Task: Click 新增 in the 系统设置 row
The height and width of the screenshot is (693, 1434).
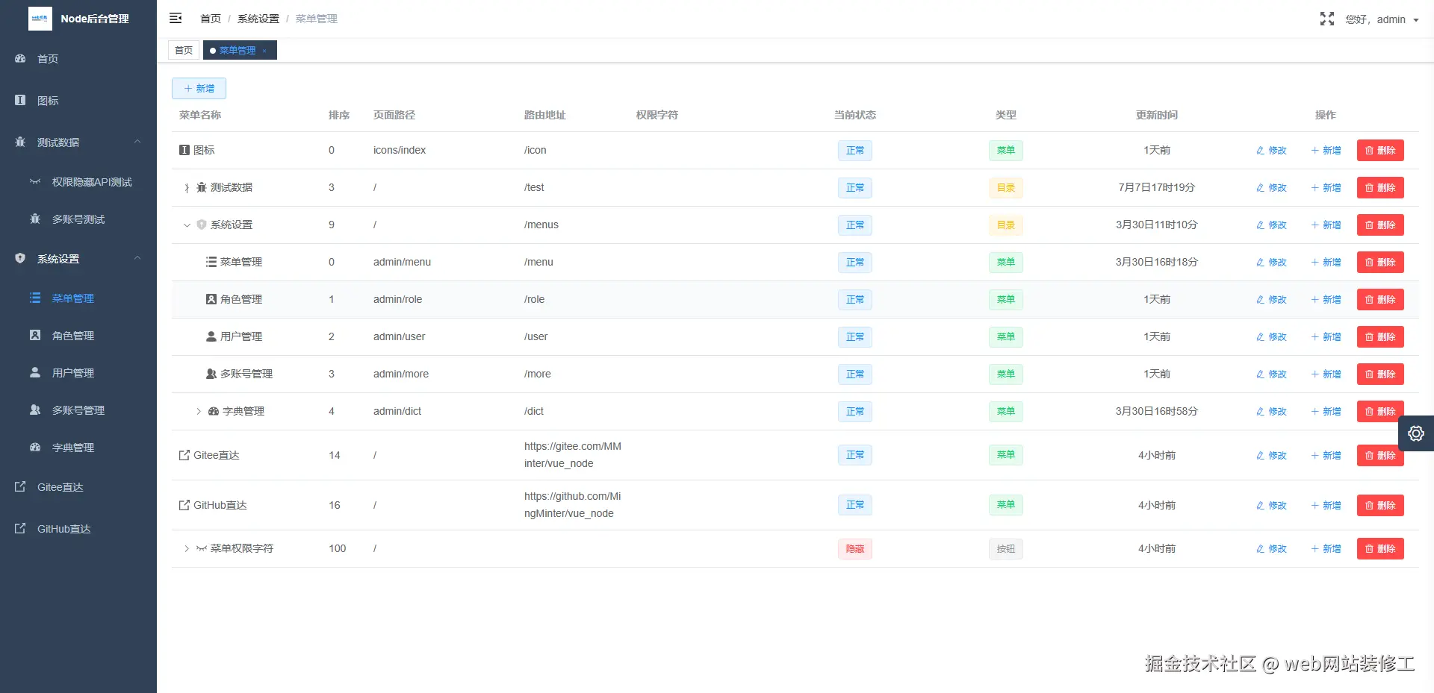Action: tap(1326, 225)
